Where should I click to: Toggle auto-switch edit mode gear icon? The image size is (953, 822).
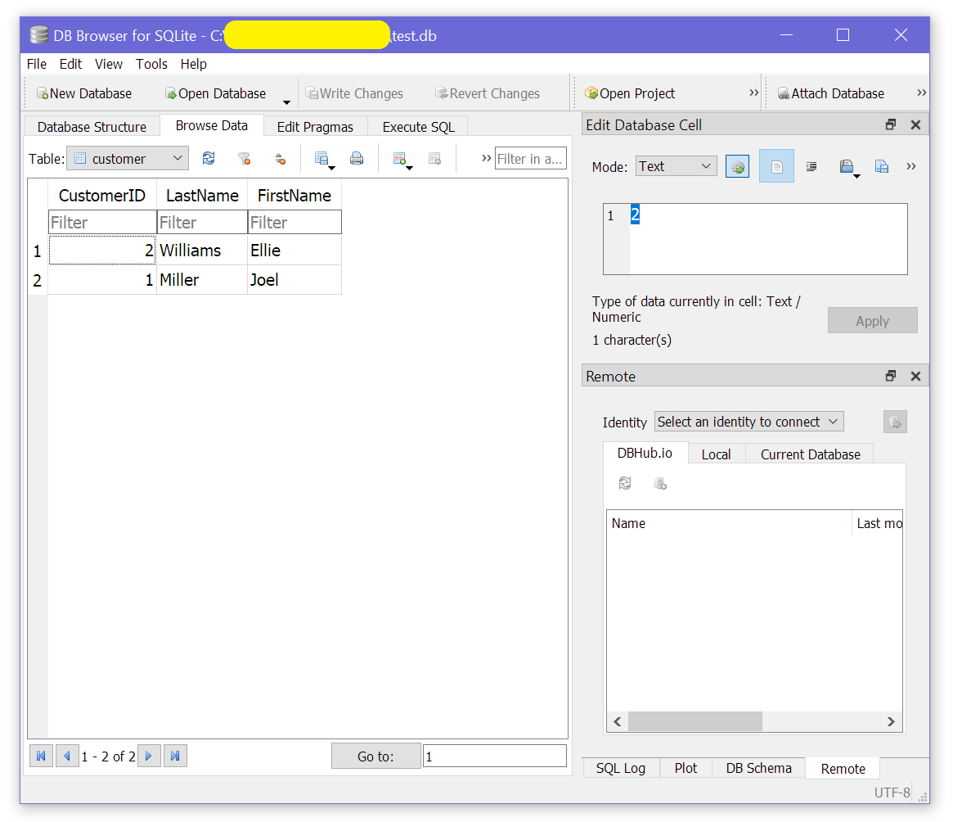click(x=737, y=167)
